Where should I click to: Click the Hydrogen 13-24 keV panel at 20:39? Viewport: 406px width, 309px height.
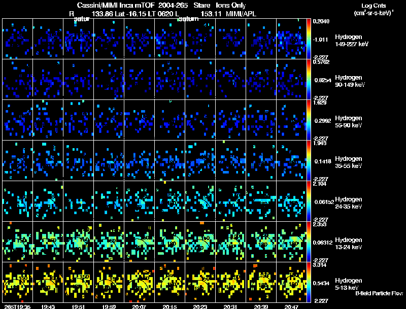[x=261, y=242]
